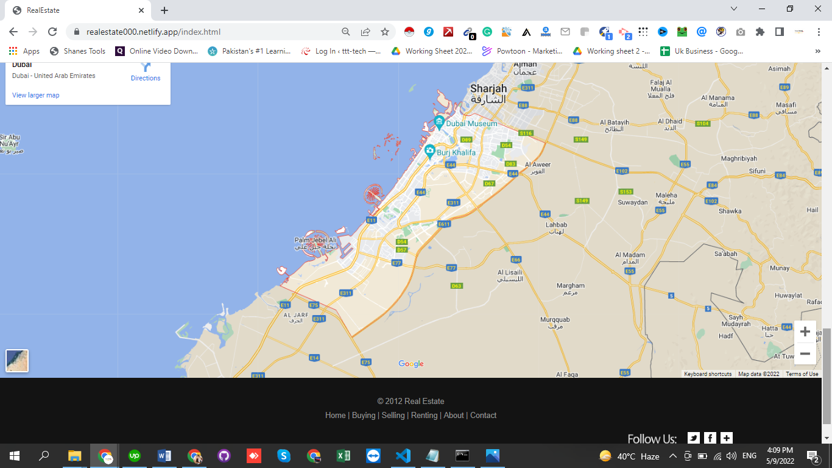This screenshot has width=832, height=468.
Task: Open the Apps bookmarks shortcut
Action: tap(24, 51)
